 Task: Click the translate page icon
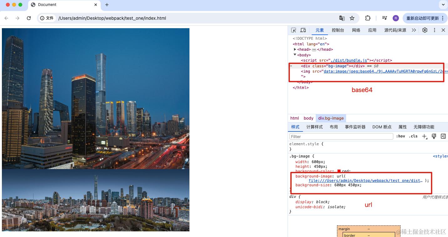[342, 18]
